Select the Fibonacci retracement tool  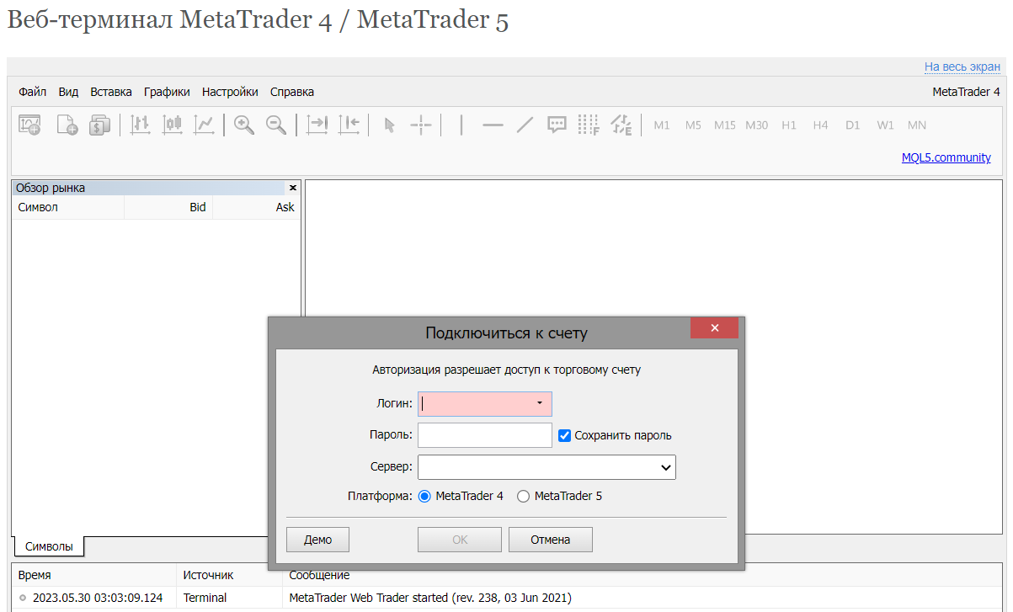[589, 125]
